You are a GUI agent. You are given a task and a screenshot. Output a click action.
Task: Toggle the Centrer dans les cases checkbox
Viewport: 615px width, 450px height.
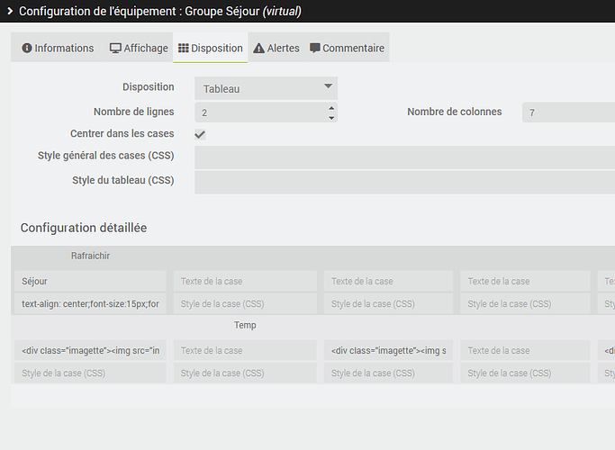click(x=200, y=134)
